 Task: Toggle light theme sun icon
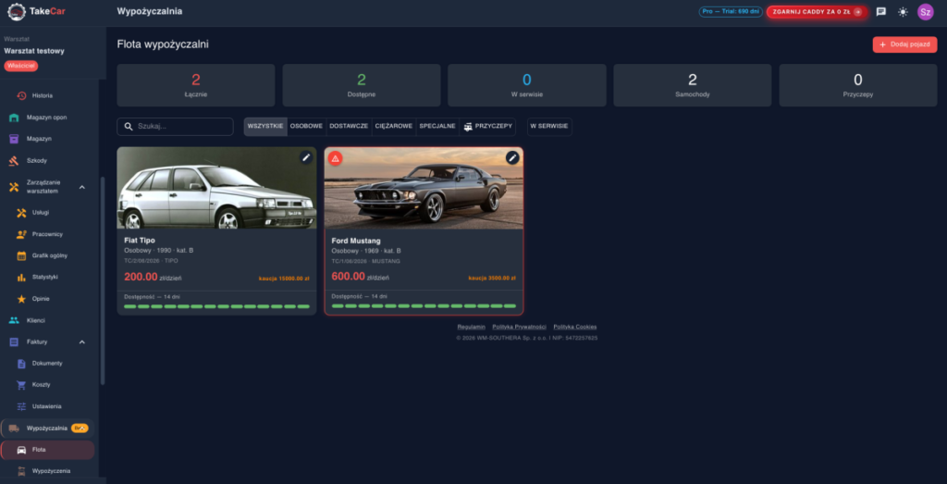(x=903, y=11)
